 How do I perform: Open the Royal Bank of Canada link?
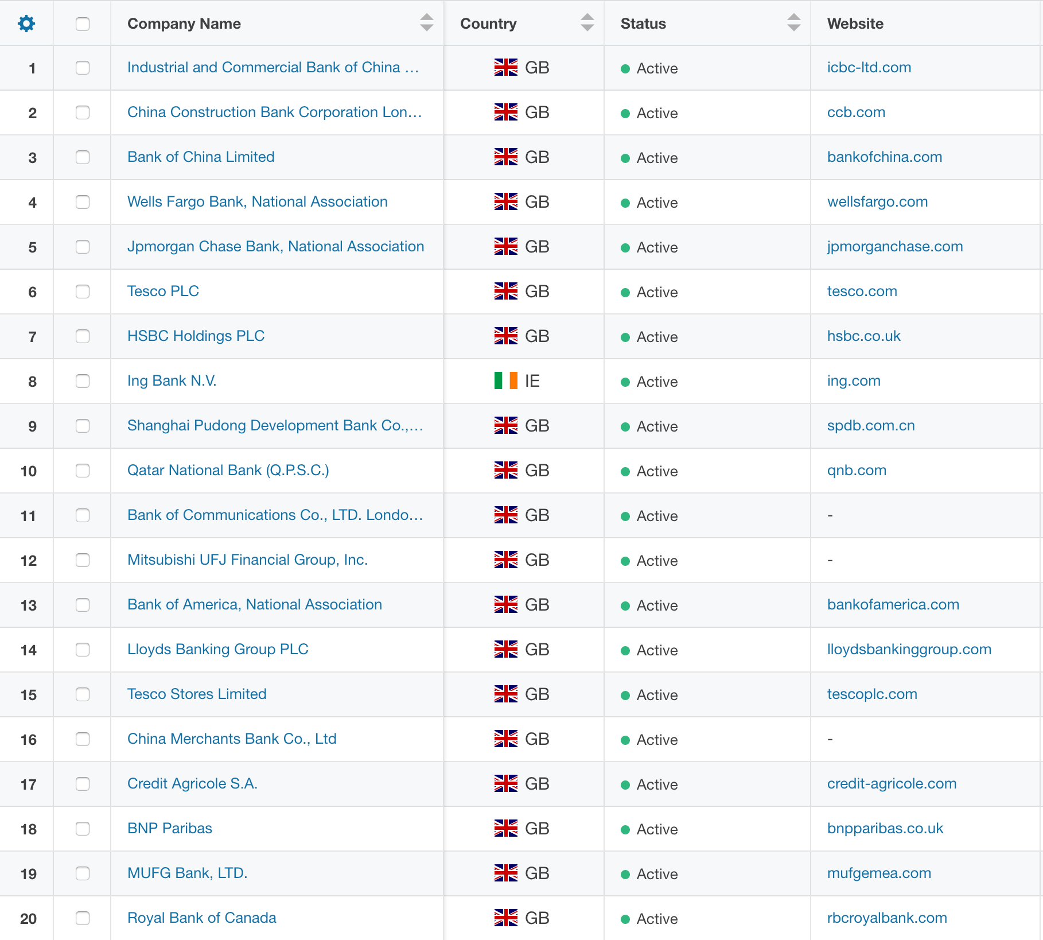pos(202,918)
